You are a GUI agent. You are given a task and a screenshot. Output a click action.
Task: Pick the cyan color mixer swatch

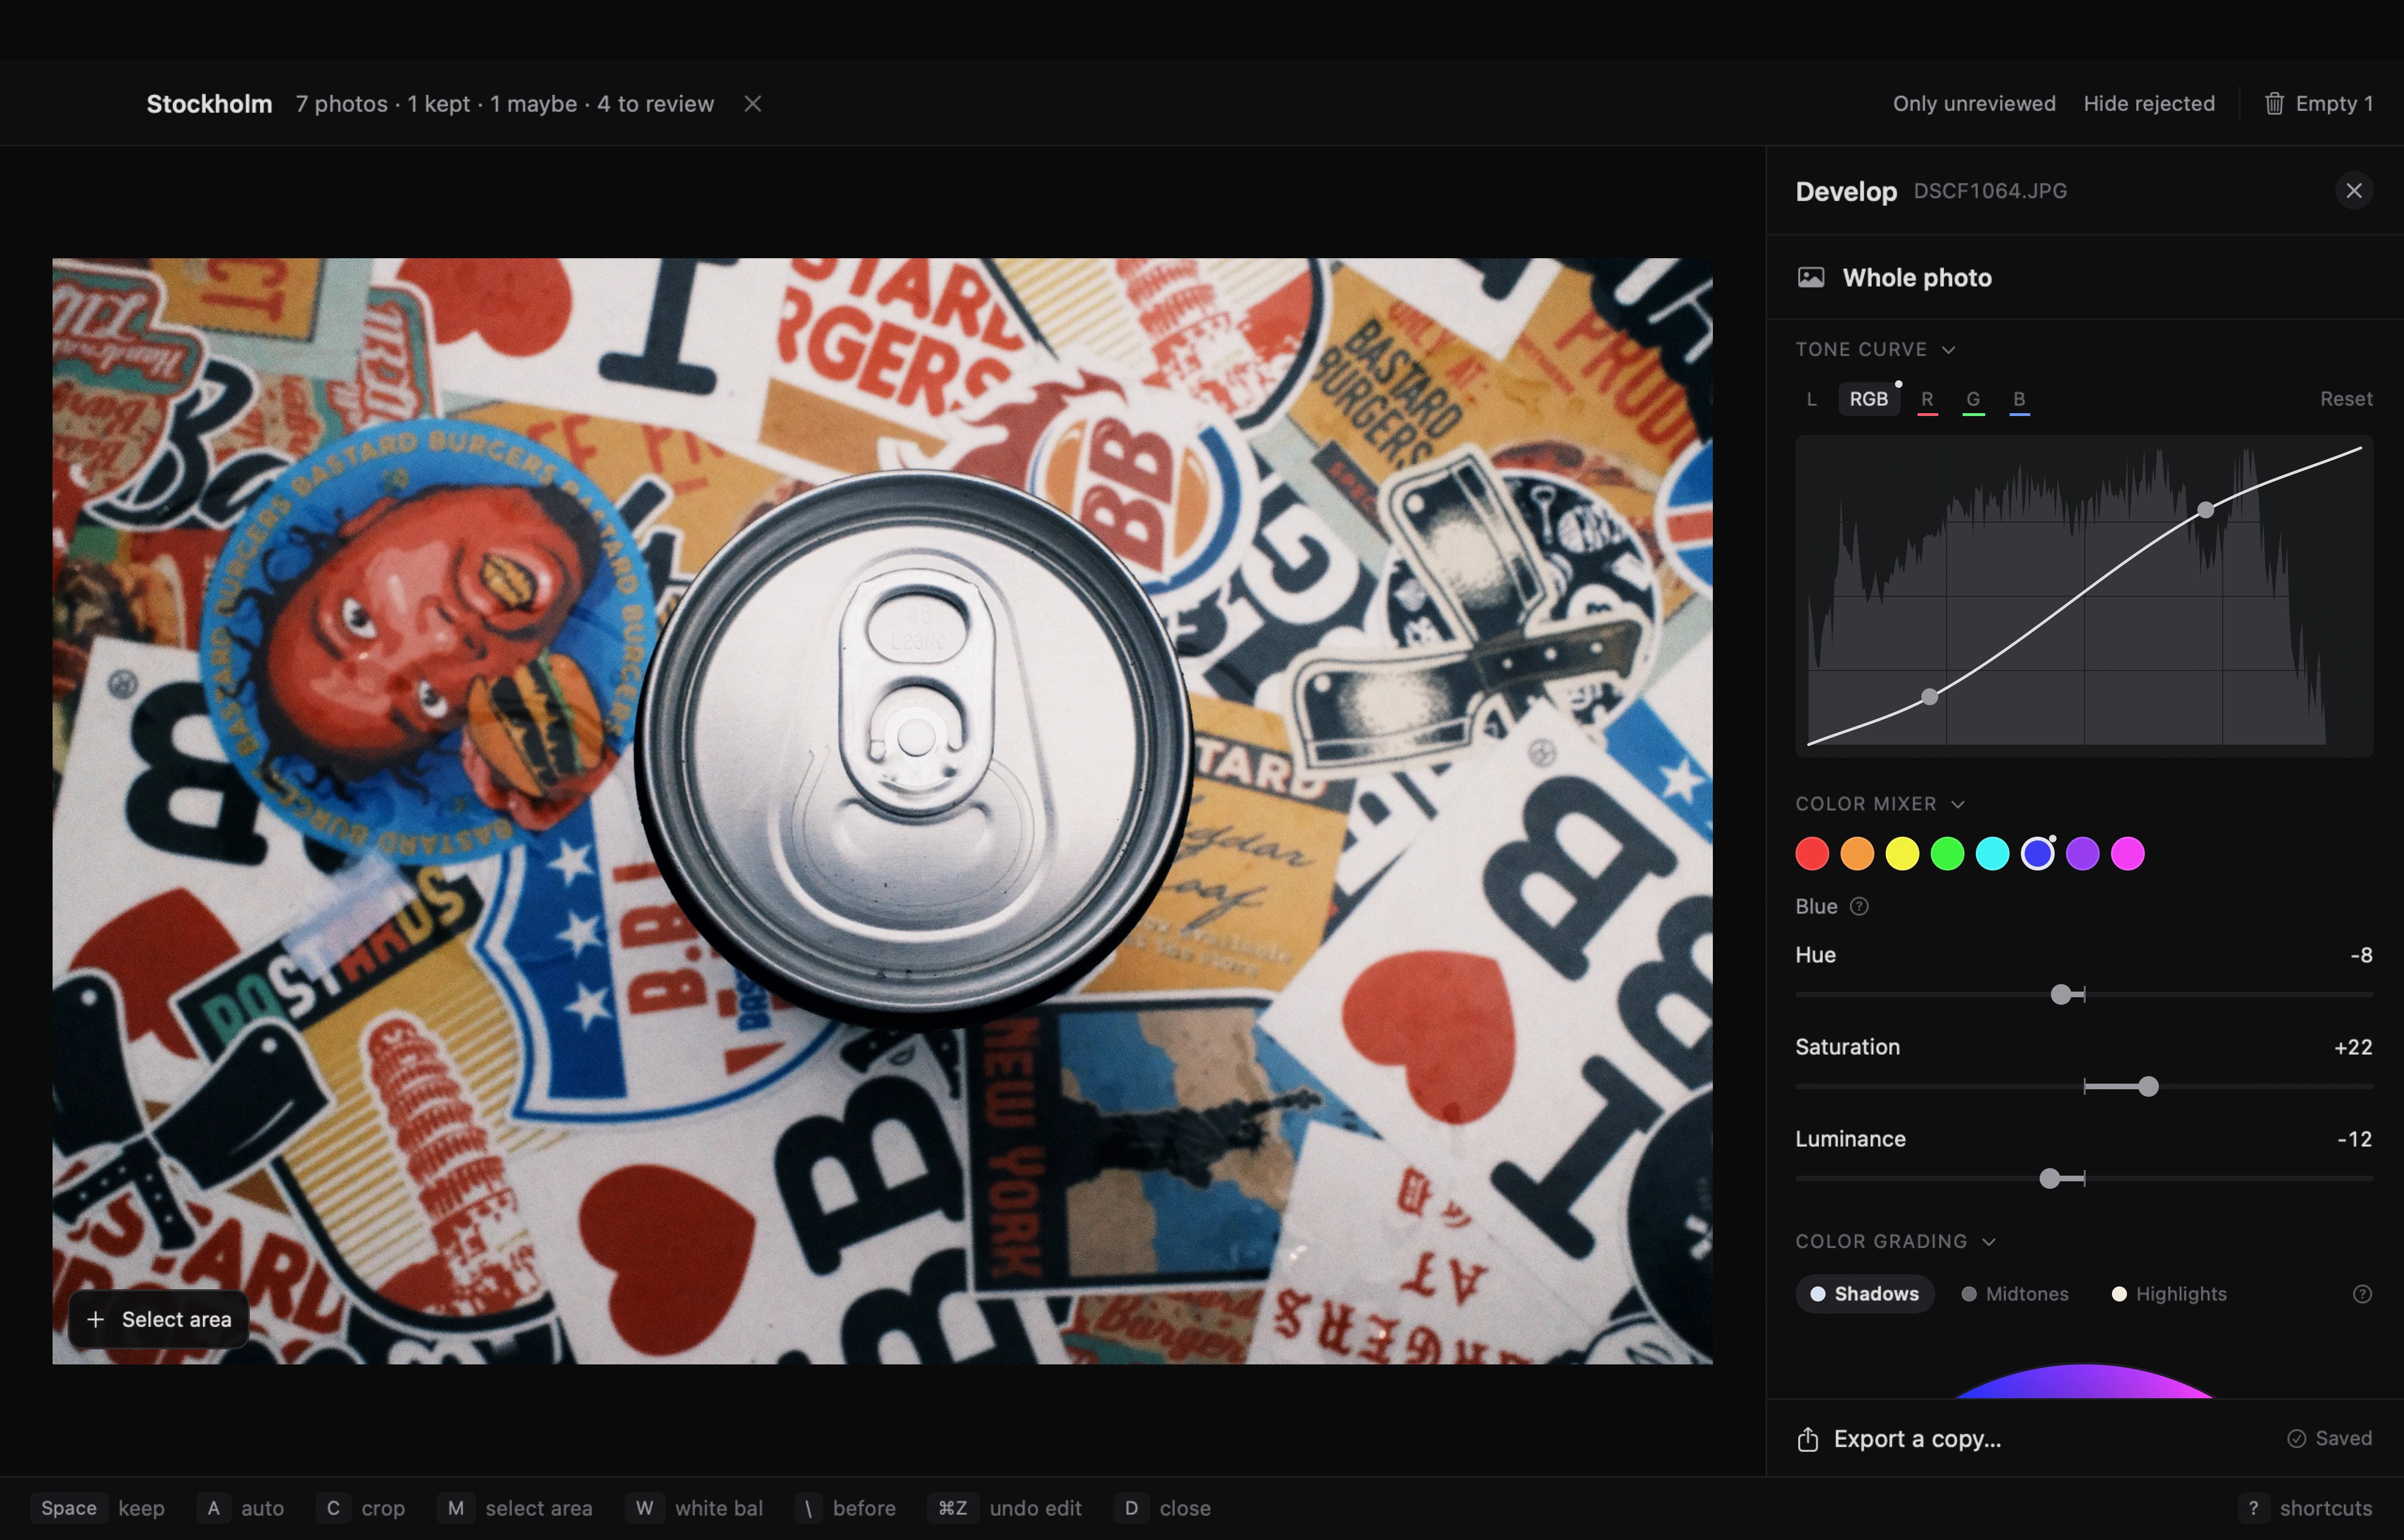coord(1992,854)
